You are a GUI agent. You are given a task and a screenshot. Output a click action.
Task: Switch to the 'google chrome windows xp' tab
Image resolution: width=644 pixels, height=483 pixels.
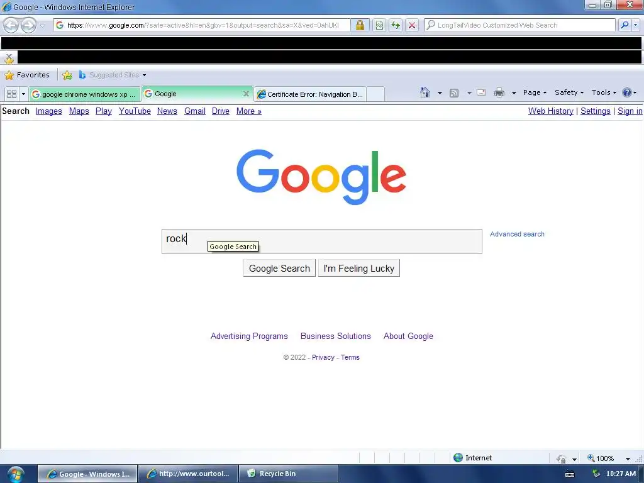click(85, 94)
